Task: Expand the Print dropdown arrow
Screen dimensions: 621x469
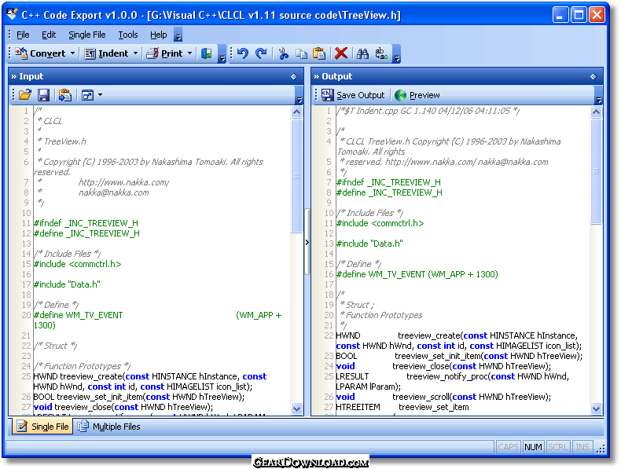Action: coord(189,53)
